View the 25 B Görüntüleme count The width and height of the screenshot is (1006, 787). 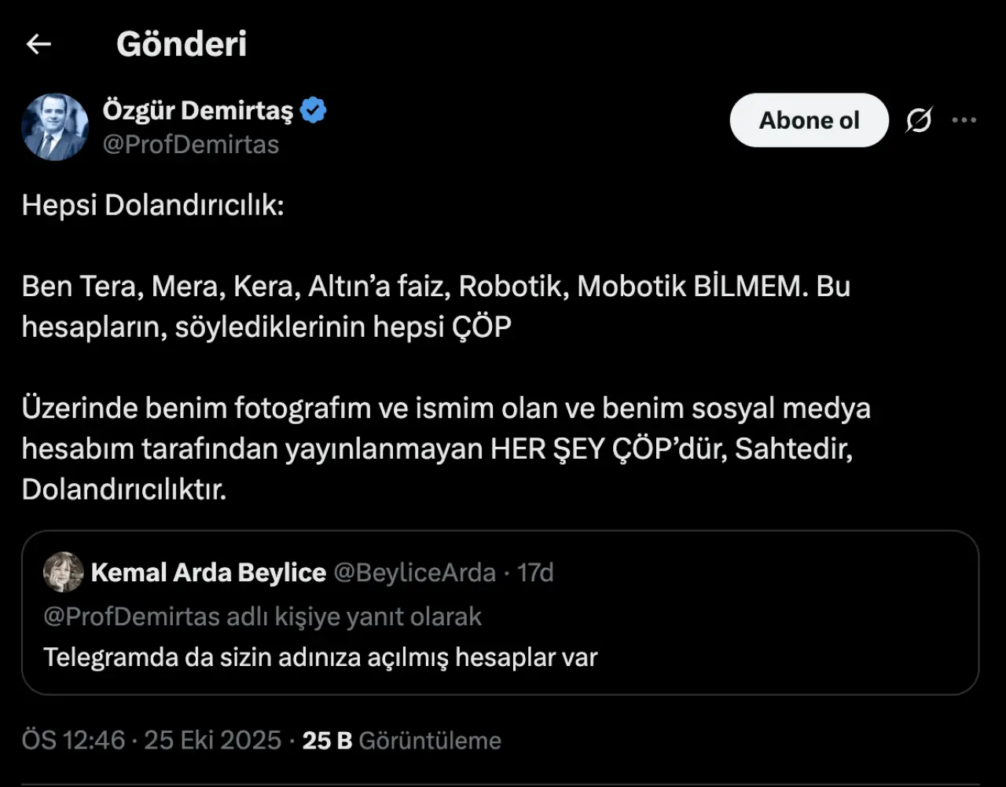(402, 740)
